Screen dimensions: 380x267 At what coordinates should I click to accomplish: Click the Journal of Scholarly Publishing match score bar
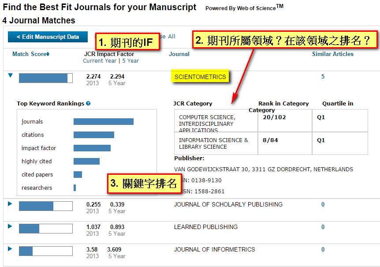pos(46,206)
